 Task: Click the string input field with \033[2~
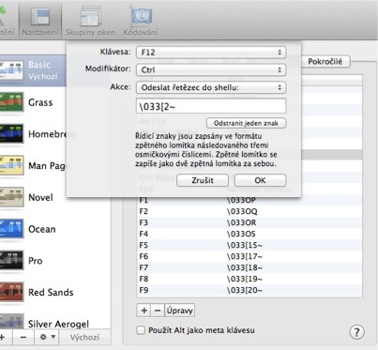pos(211,106)
